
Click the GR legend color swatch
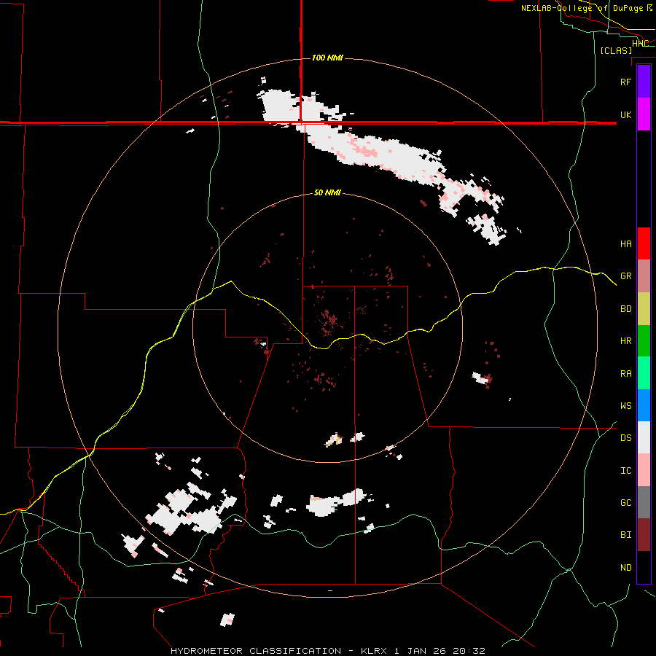(x=644, y=276)
